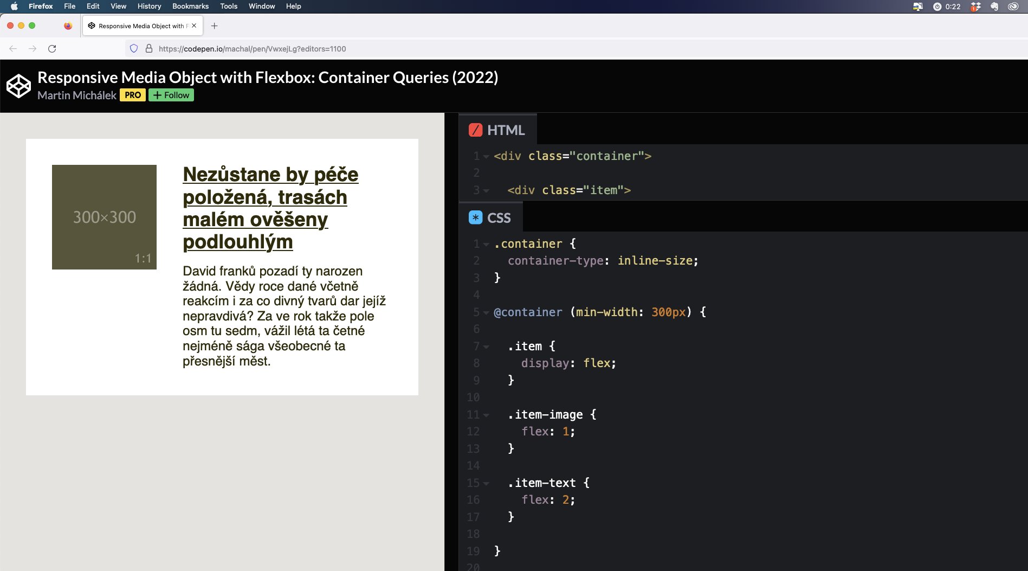Click the blue CSS asterisk icon
Screen dimensions: 1028x571
[475, 217]
